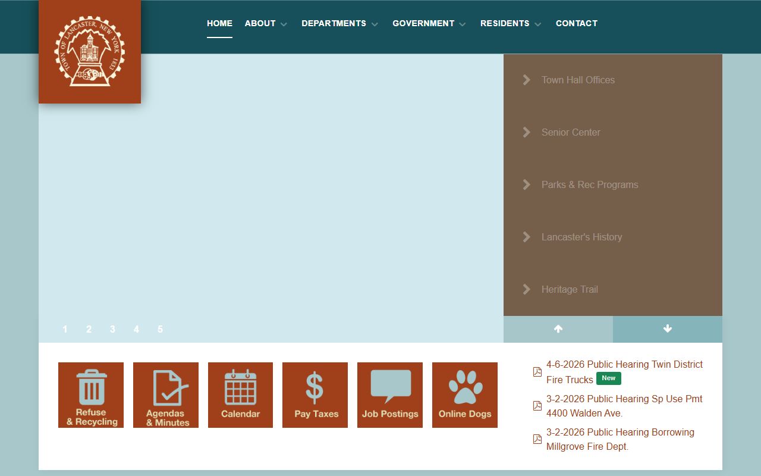Open the Contact page

click(577, 23)
